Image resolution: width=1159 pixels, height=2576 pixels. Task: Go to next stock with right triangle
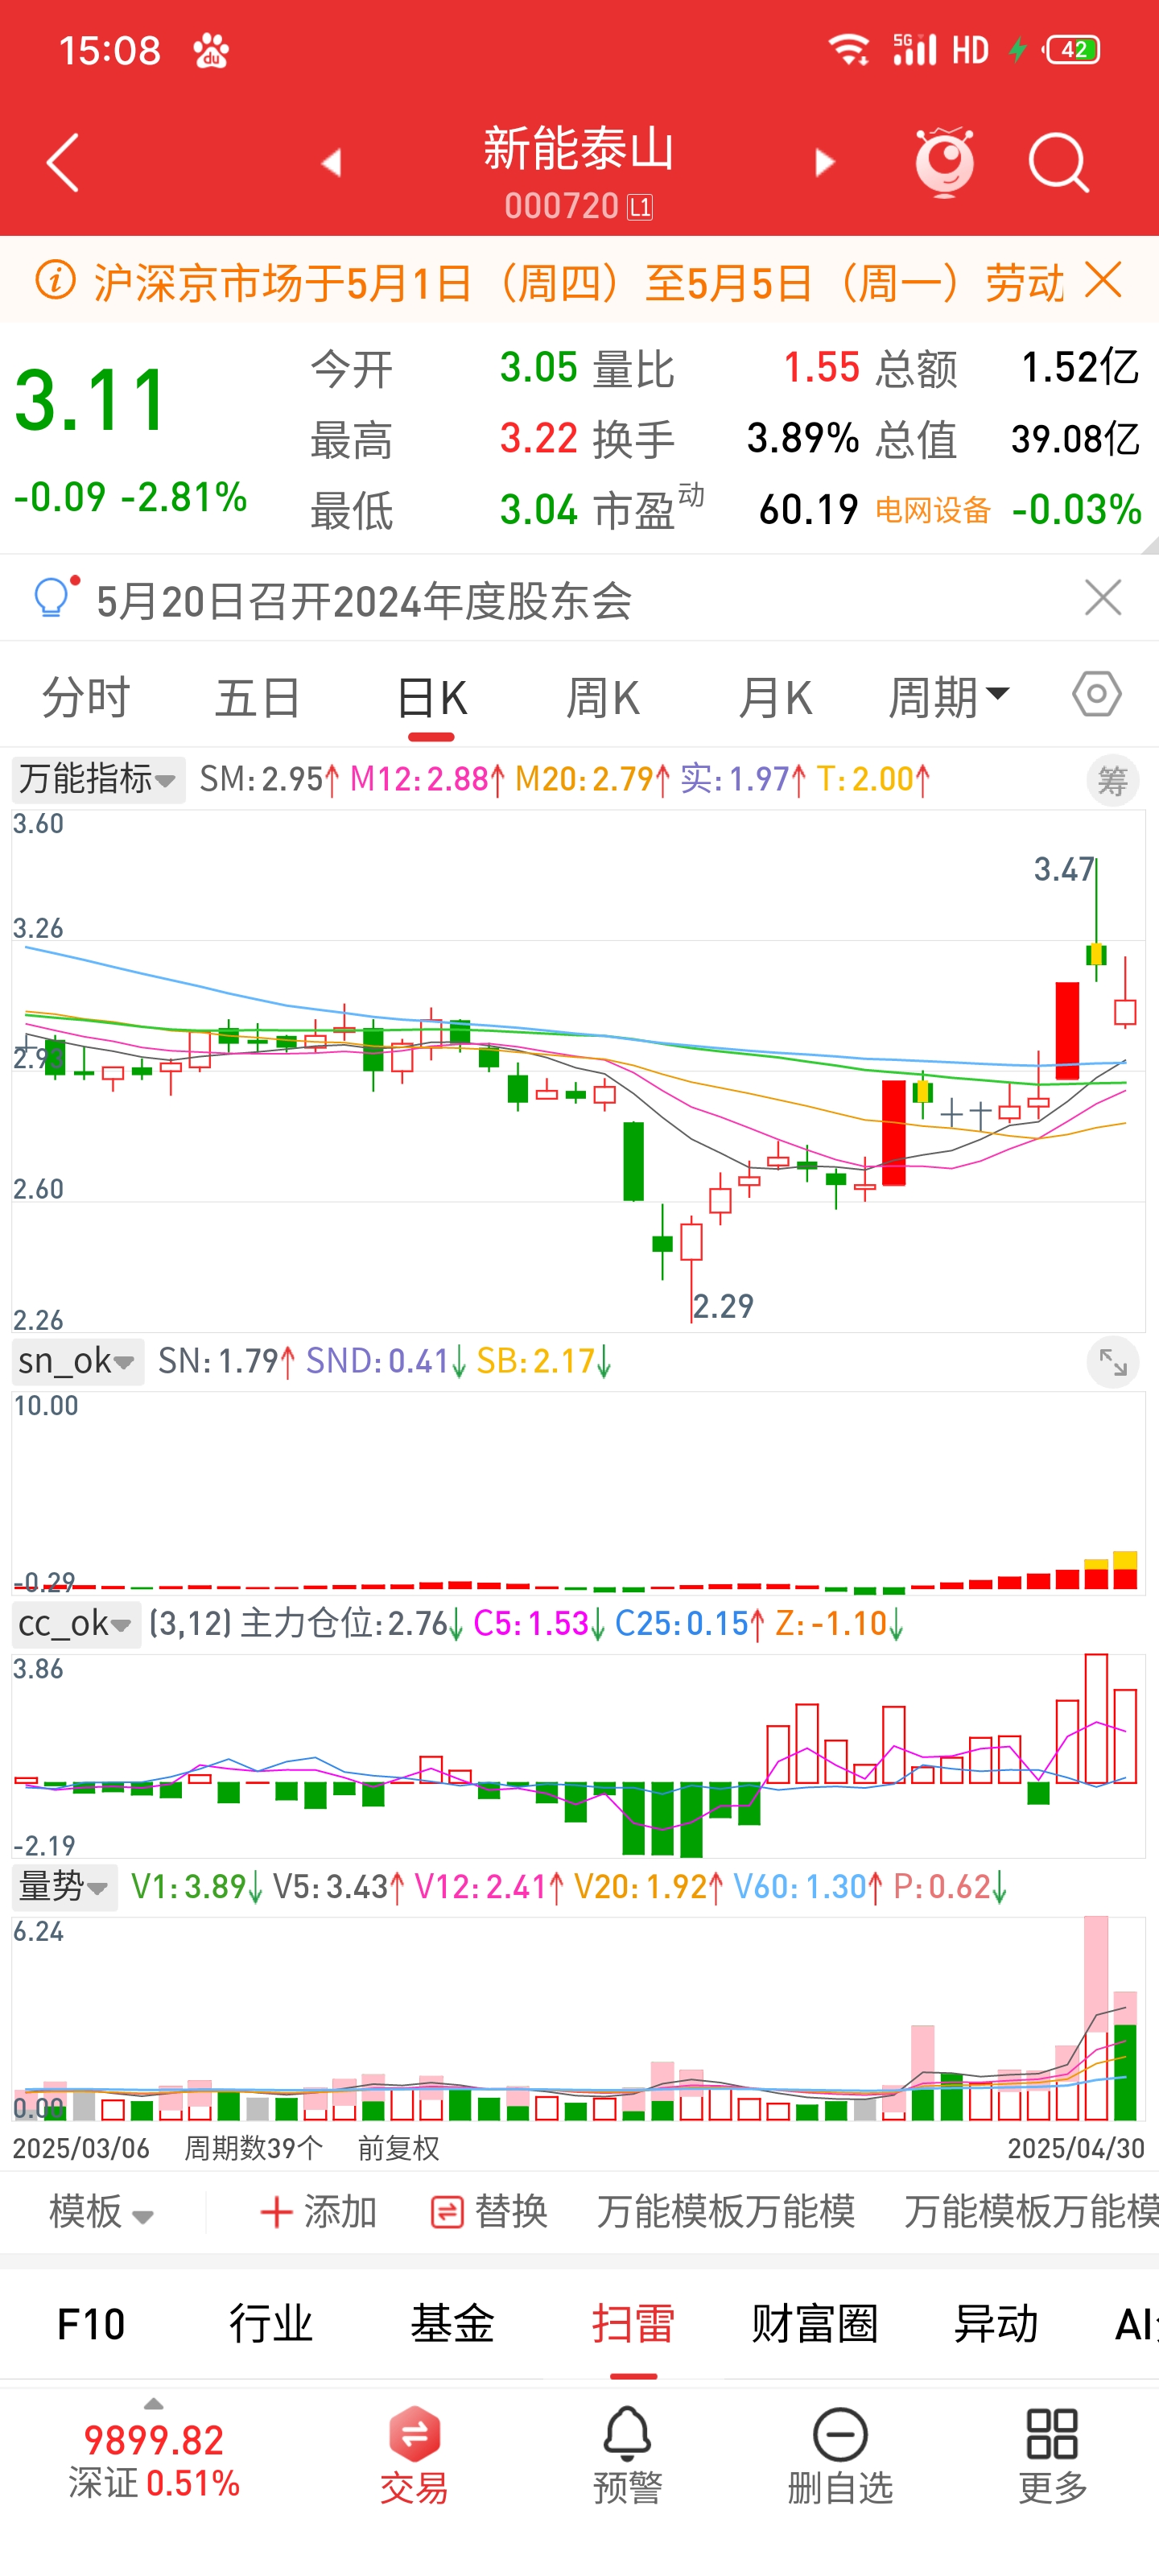pos(825,163)
